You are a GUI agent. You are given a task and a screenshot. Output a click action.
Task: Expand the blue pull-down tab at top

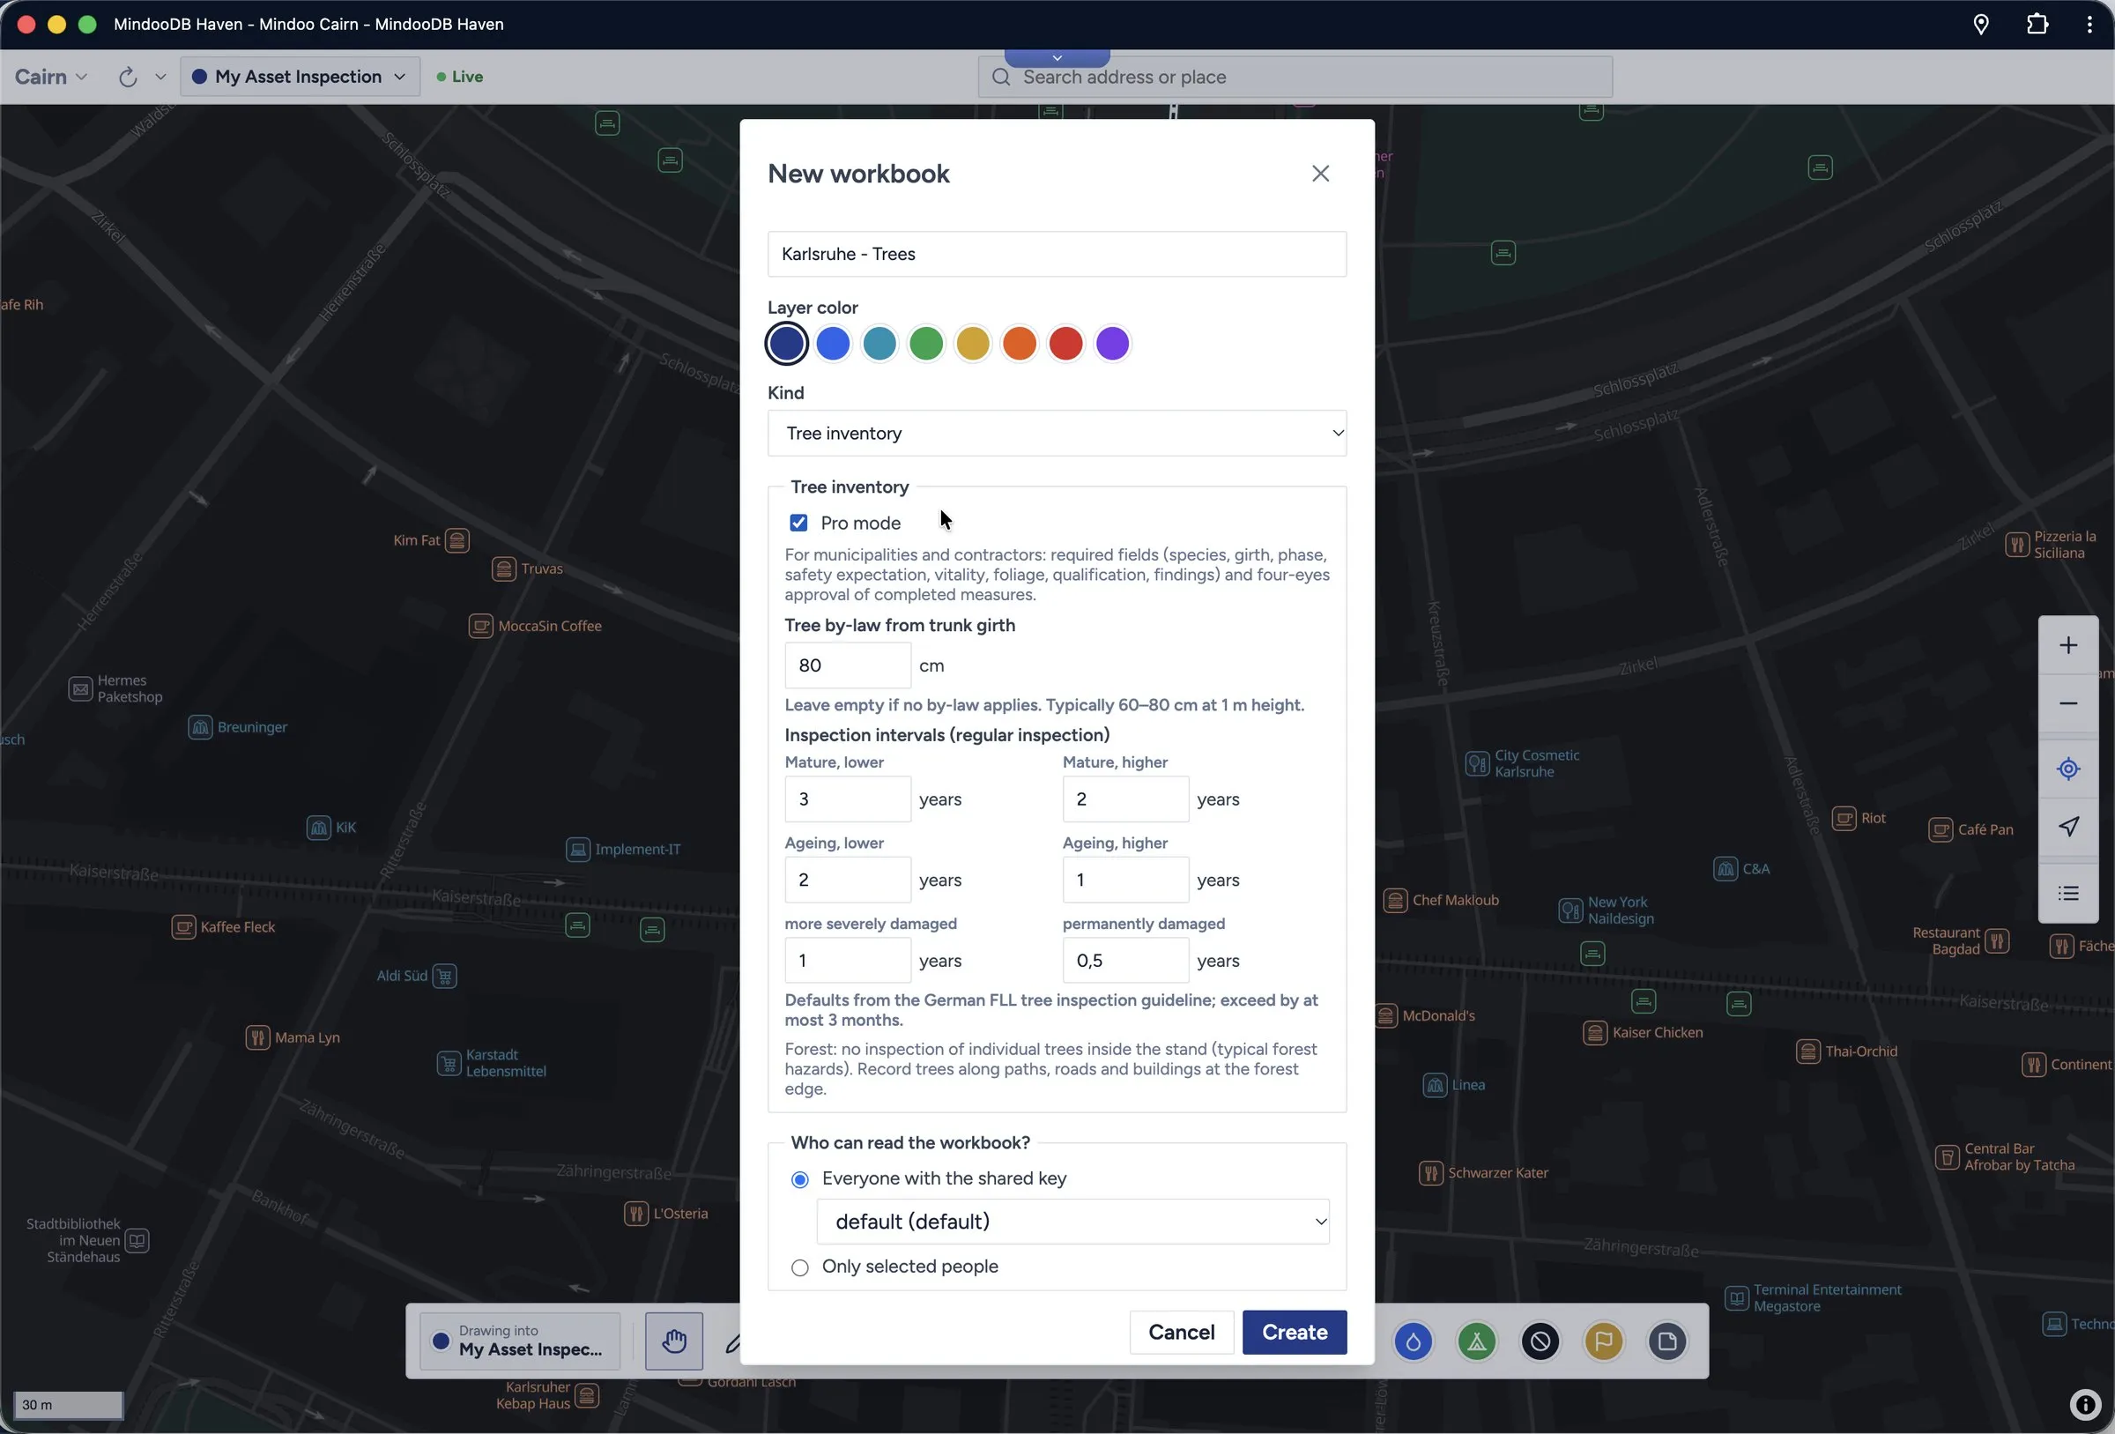pyautogui.click(x=1057, y=57)
